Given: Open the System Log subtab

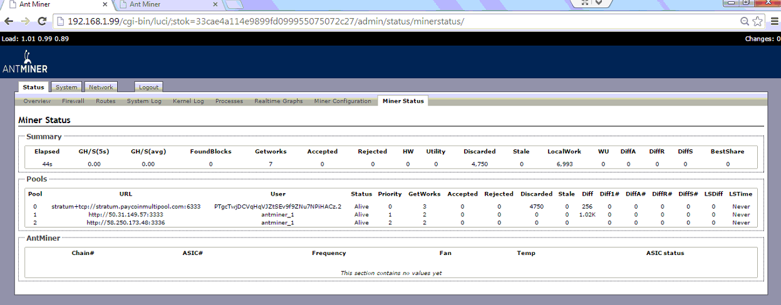Looking at the screenshot, I should pyautogui.click(x=144, y=101).
